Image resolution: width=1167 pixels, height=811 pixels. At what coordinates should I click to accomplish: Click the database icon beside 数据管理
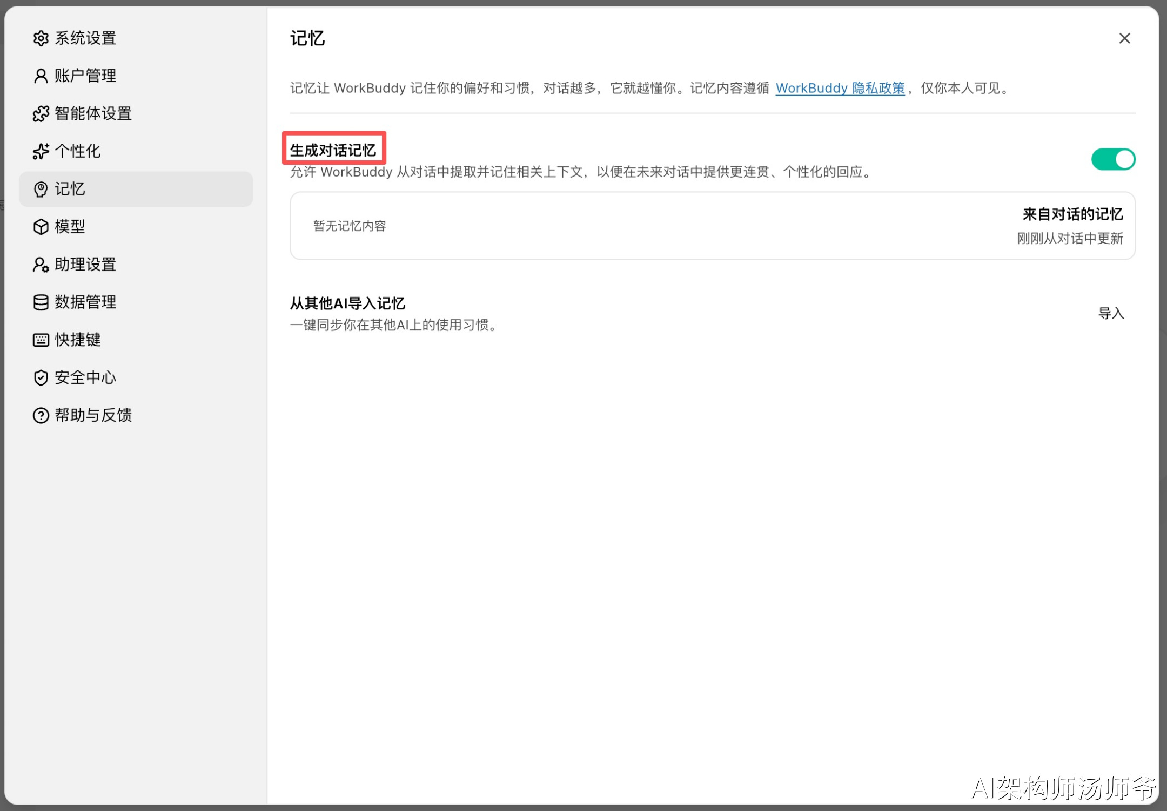(41, 302)
